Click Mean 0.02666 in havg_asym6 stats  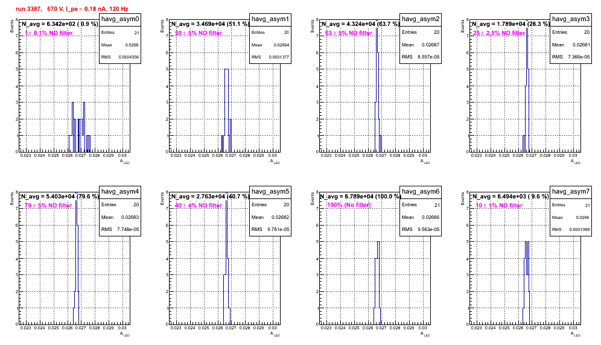coord(421,217)
